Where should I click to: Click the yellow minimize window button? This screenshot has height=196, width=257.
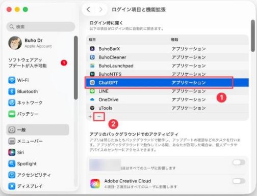point(17,10)
